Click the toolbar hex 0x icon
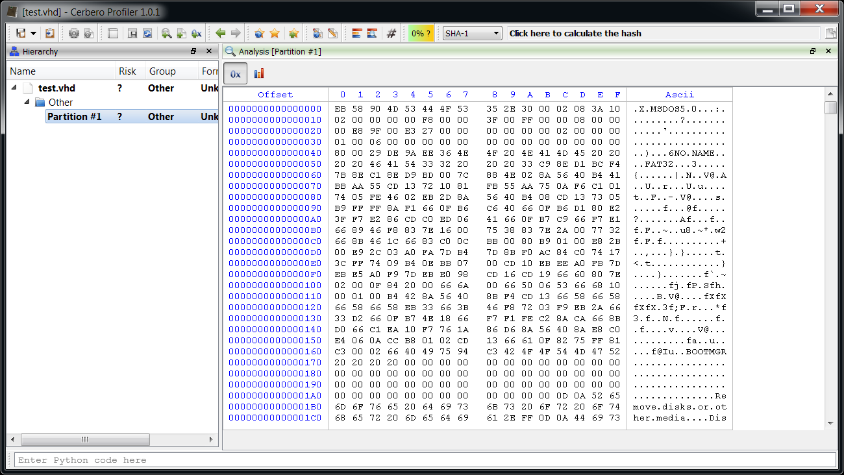 [x=196, y=33]
